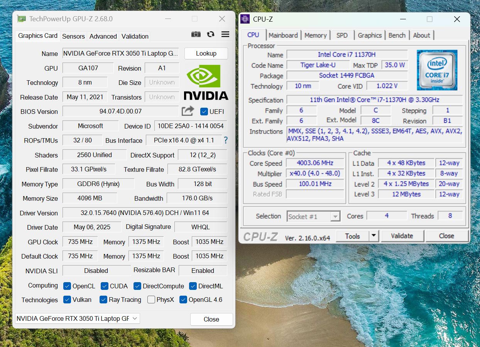Click the Resizable BAR Enabled value
The width and height of the screenshot is (480, 347).
point(203,271)
